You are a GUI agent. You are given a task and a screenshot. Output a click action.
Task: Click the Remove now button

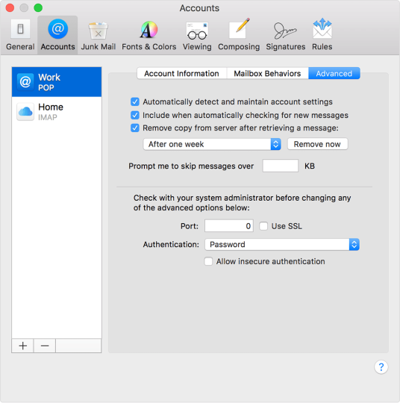tap(317, 144)
